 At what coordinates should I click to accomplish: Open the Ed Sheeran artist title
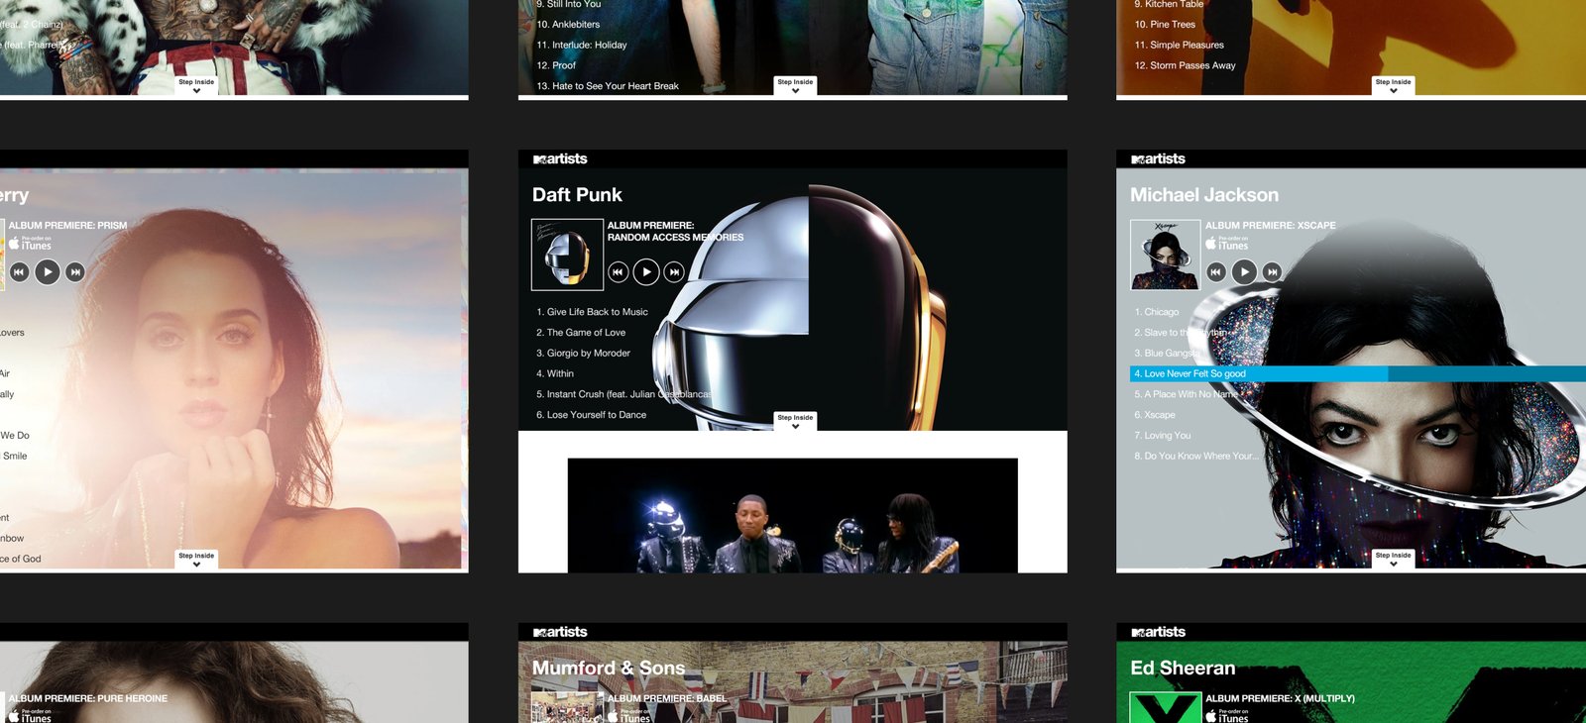click(x=1183, y=669)
